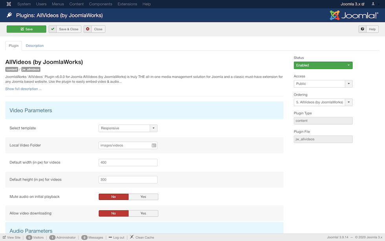Viewport: 385px width, 241px height.
Task: Set Mute audio on initial playback to Yes
Action: pyautogui.click(x=143, y=197)
